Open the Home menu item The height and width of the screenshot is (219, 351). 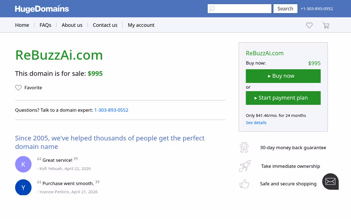click(x=22, y=25)
